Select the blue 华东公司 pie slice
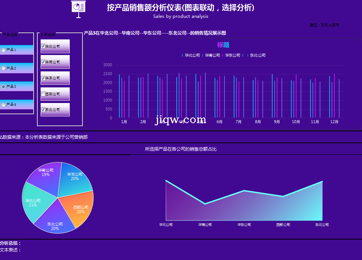Image resolution: width=362 pixels, height=260 pixels. 75,179
